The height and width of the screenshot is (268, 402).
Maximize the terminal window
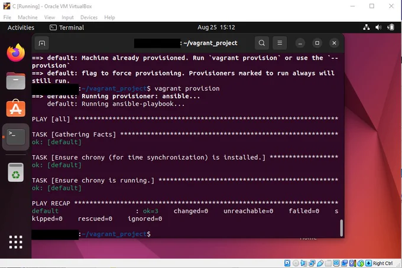coord(317,43)
